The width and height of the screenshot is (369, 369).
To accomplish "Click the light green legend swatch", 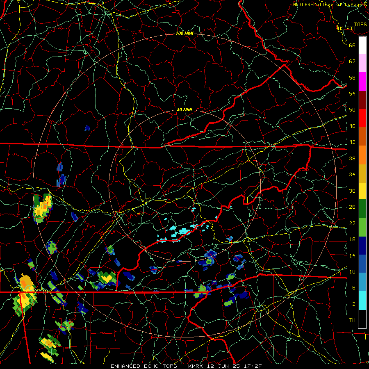I will (362, 227).
